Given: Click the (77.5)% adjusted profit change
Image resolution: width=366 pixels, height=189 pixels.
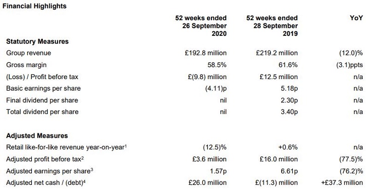Looking at the screenshot, I should coord(350,159).
